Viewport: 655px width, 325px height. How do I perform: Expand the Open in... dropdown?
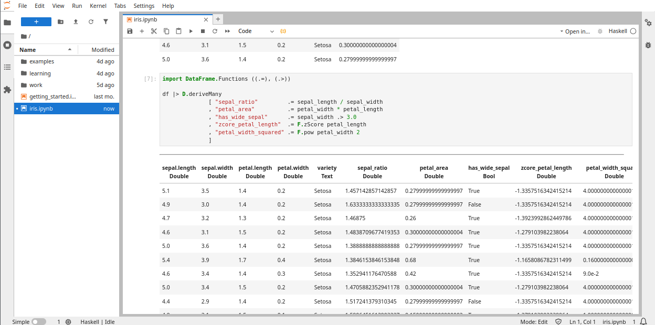tap(575, 31)
